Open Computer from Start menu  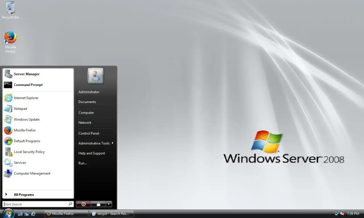pyautogui.click(x=86, y=113)
